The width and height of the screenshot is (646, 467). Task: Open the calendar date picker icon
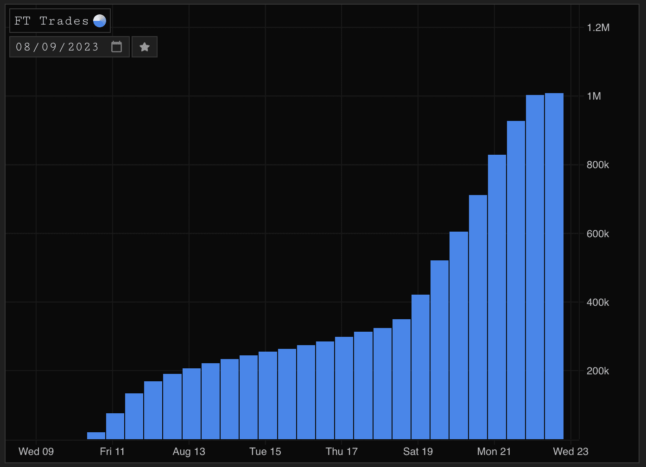(116, 47)
